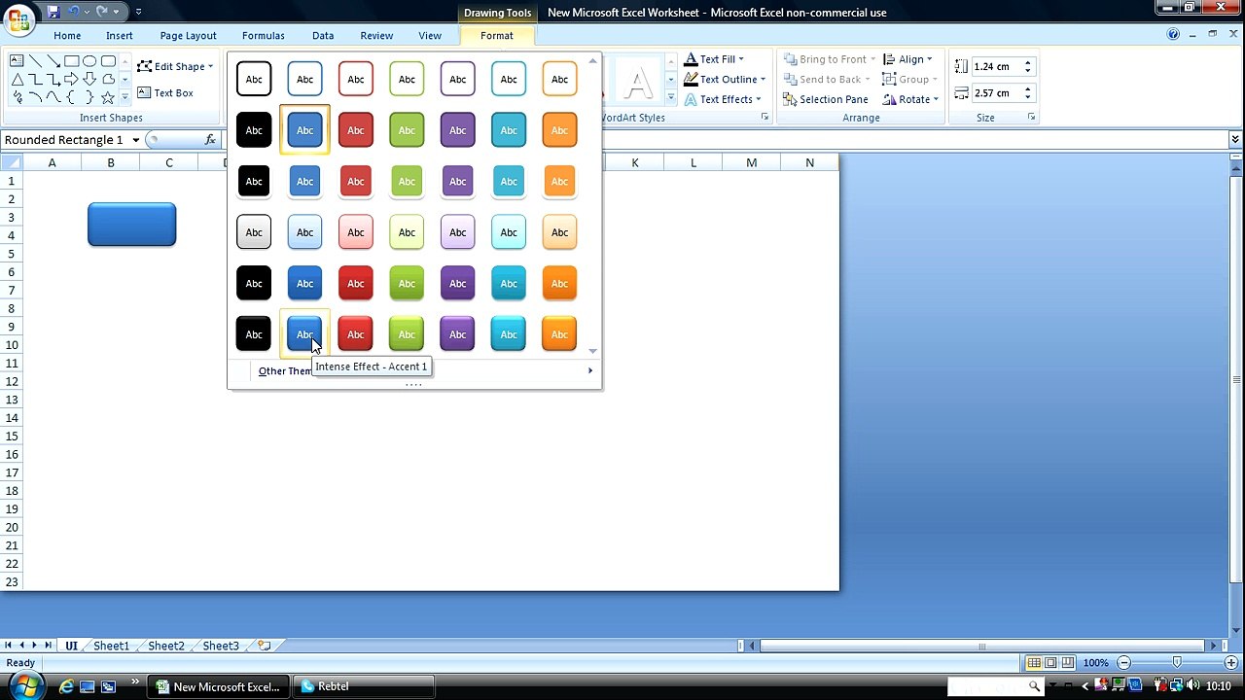The height and width of the screenshot is (700, 1245).
Task: Select Normal view in status bar
Action: (x=1035, y=663)
